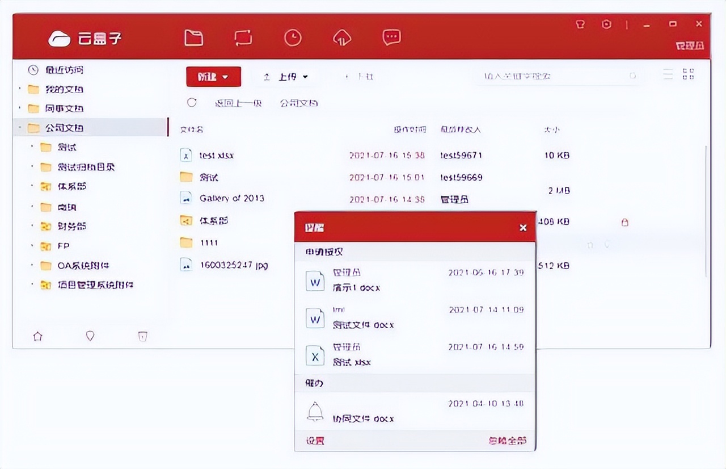726x469 pixels.
Task: Switch to grid view using the layout toggle
Action: click(689, 74)
